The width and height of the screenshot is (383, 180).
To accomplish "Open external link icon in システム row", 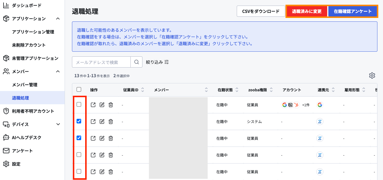I will tap(93, 122).
